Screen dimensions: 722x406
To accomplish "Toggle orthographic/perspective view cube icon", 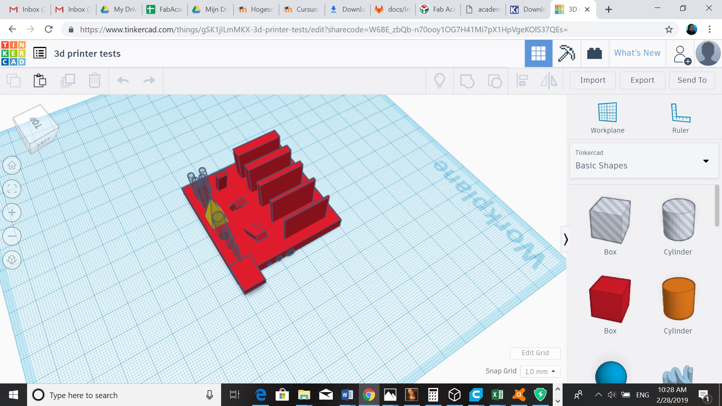I will pyautogui.click(x=12, y=260).
